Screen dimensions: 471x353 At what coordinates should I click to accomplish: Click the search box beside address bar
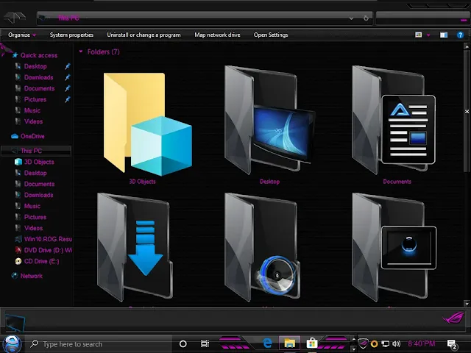(422, 18)
